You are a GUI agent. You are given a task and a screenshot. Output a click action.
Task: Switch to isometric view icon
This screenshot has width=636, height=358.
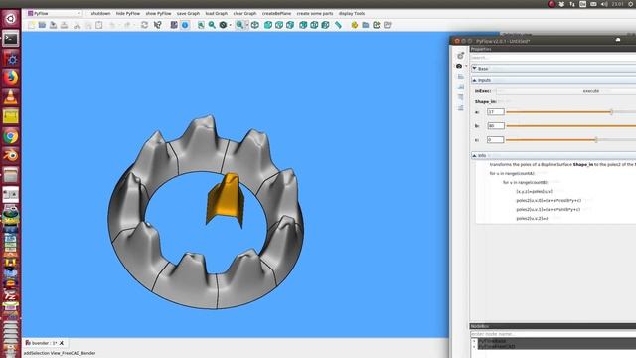coord(255,25)
